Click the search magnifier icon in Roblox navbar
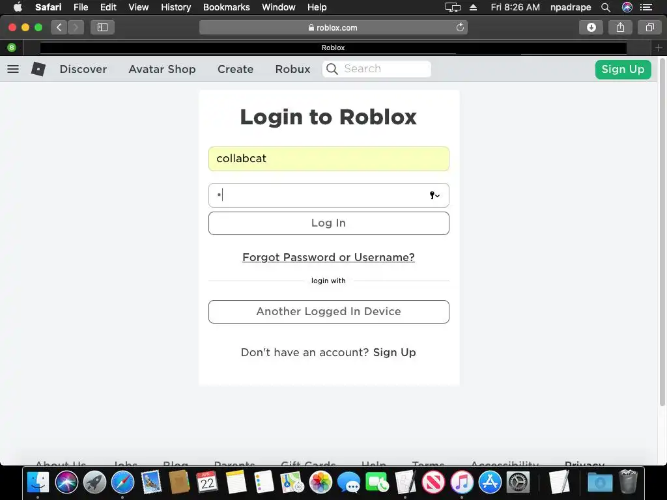 tap(332, 69)
